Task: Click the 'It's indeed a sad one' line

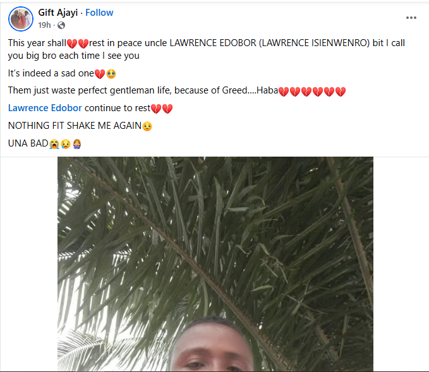Action: point(62,73)
